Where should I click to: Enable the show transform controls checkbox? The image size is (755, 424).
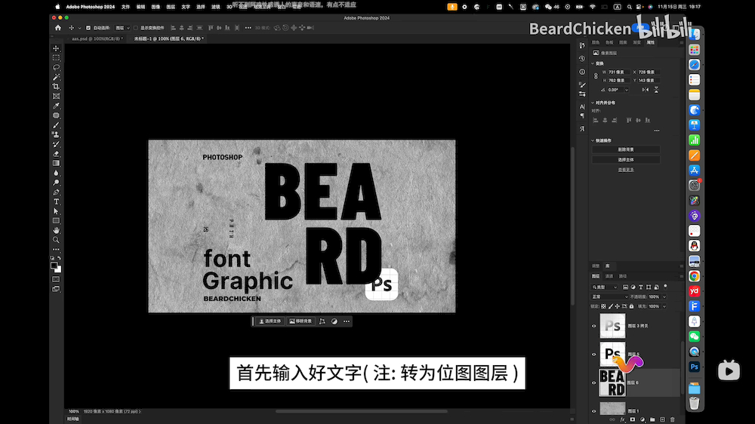pos(136,28)
